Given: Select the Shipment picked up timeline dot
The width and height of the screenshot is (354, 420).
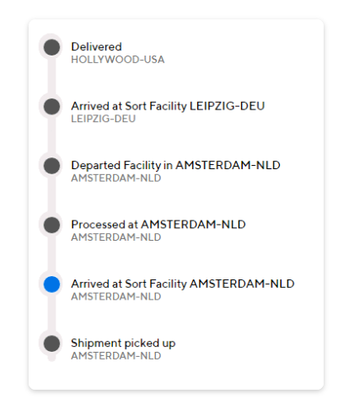Looking at the screenshot, I should click(x=51, y=343).
